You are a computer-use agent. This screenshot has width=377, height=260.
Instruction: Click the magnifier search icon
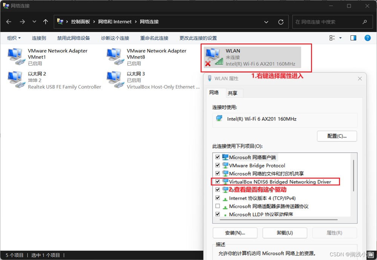click(x=365, y=22)
